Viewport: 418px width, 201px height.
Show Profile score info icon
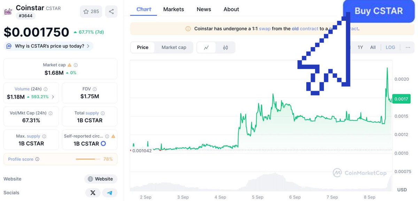[x=37, y=159]
